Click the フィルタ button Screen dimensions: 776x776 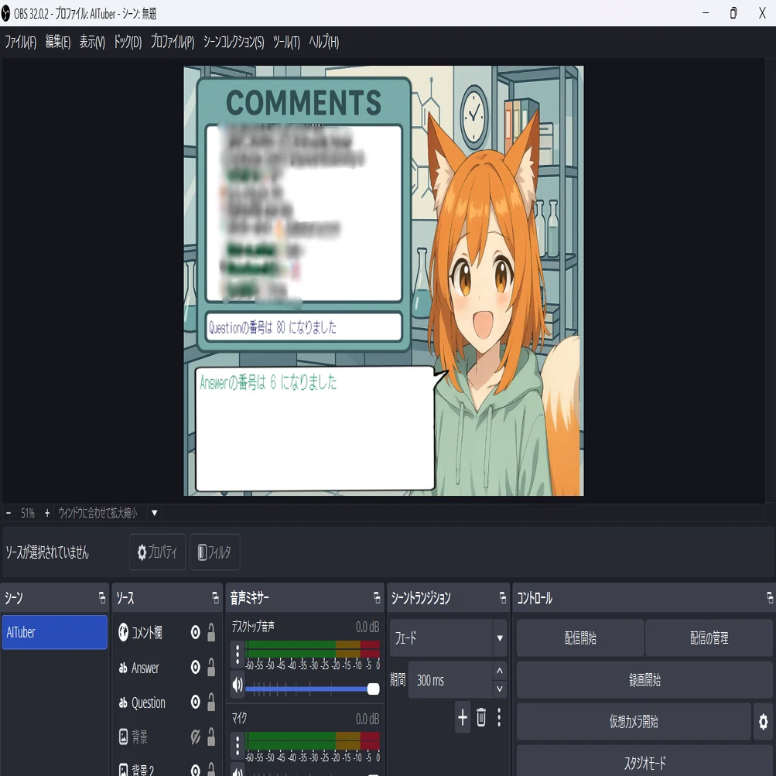pos(215,552)
